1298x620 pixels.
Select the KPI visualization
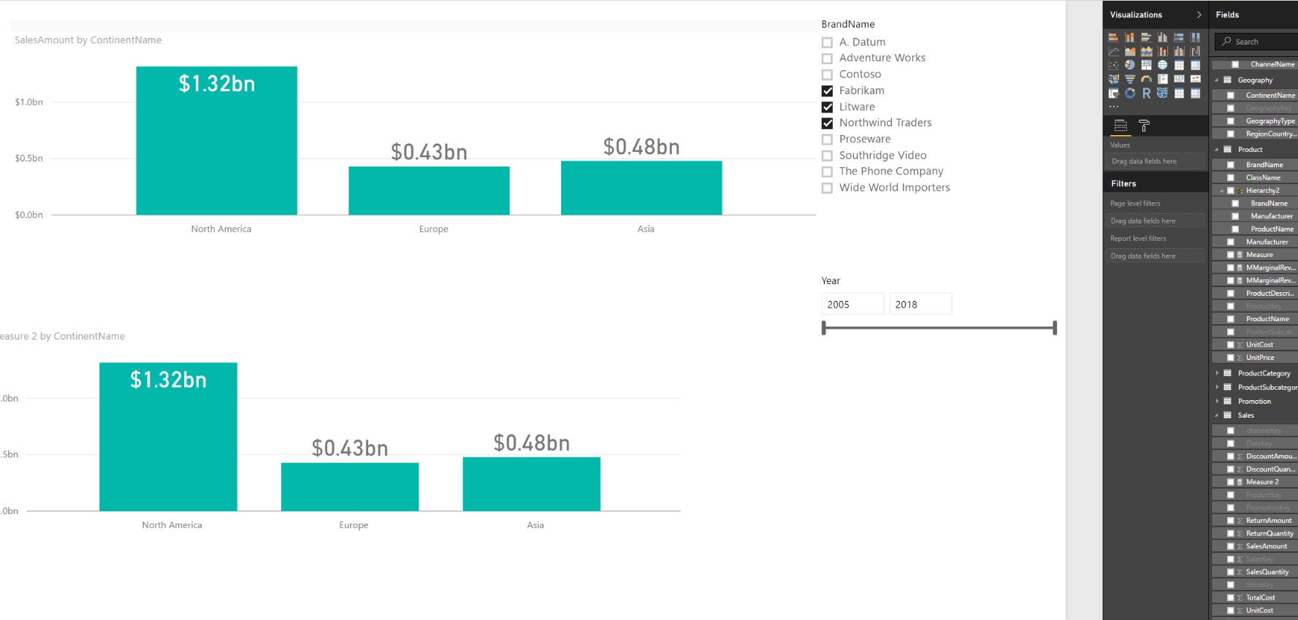pos(1196,79)
